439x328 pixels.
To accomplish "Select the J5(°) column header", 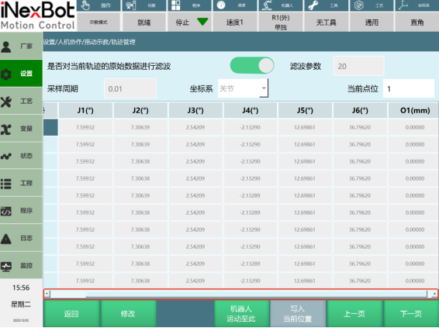I will 305,110.
